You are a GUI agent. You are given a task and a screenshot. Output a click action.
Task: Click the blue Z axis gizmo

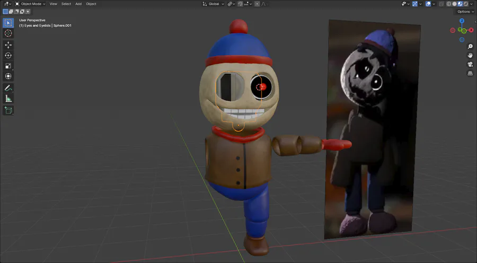click(462, 21)
